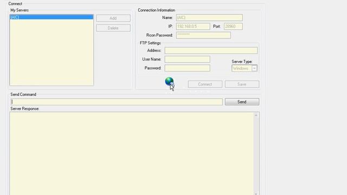This screenshot has width=347, height=195.
Task: Click the Send Command text box
Action: pos(117,102)
